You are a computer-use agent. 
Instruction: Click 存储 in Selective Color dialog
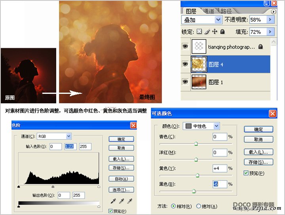258,162
